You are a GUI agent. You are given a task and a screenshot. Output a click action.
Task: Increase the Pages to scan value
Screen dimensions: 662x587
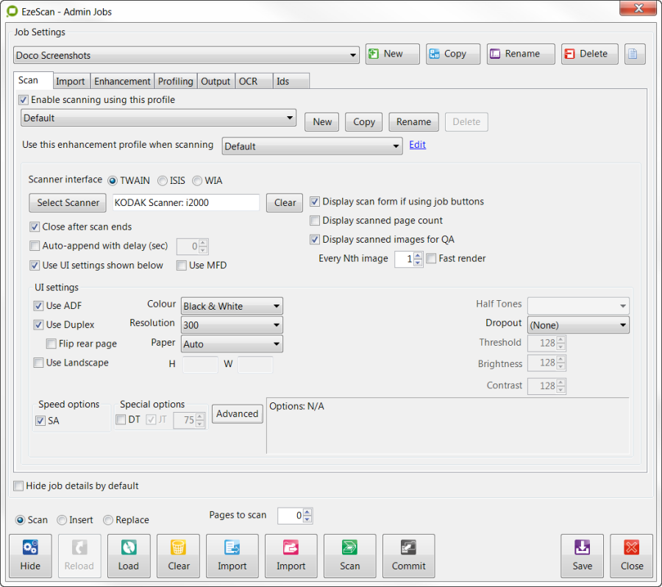tap(307, 512)
